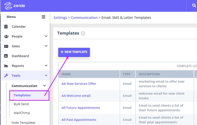The image size is (197, 125).
Task: Open MailChimp from sidebar menu
Action: pos(22,113)
